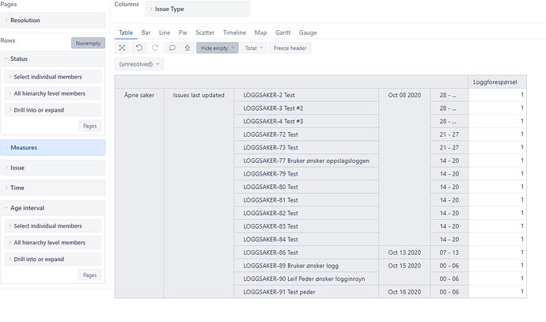The image size is (546, 322).
Task: Switch to the Gauge tab
Action: tap(308, 32)
